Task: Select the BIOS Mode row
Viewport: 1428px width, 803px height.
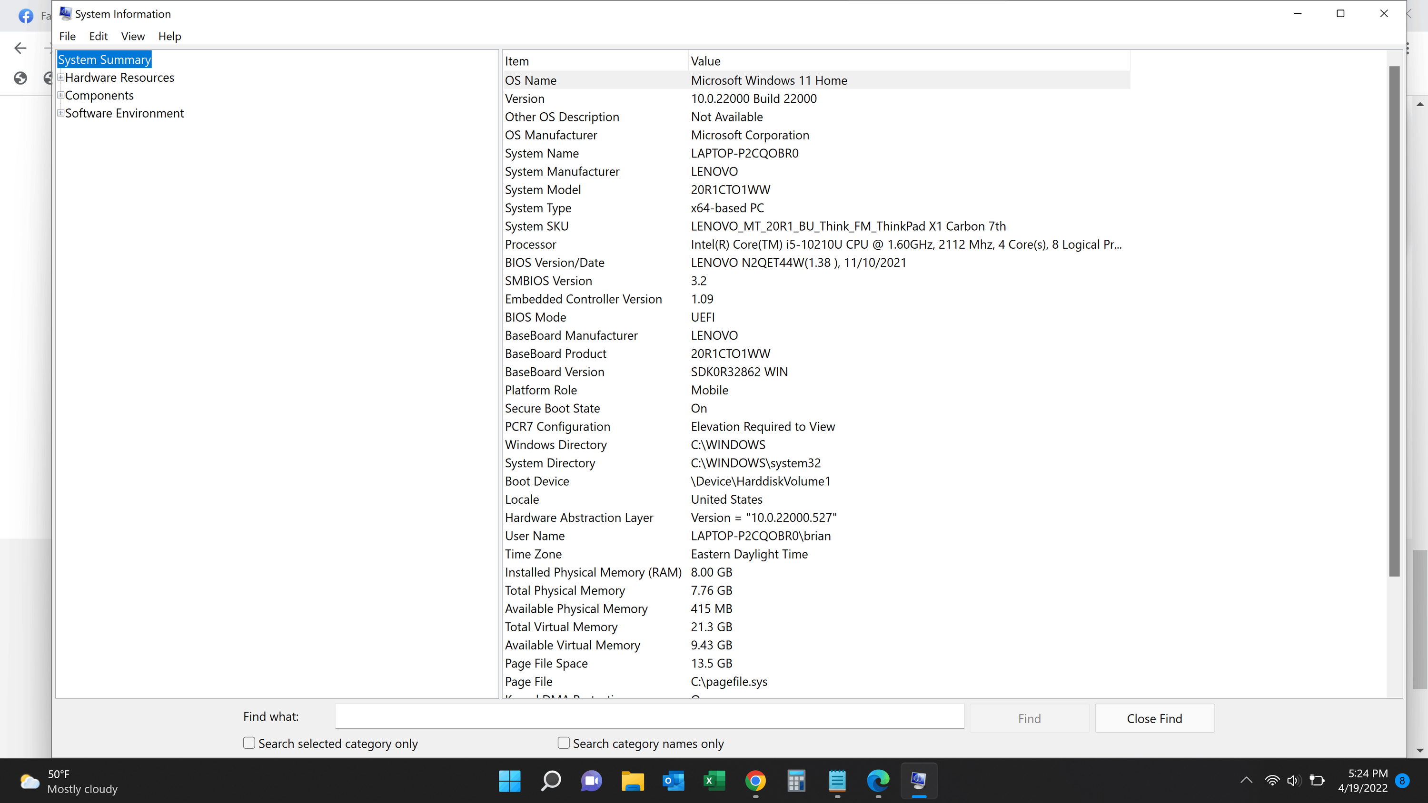Action: click(x=816, y=318)
